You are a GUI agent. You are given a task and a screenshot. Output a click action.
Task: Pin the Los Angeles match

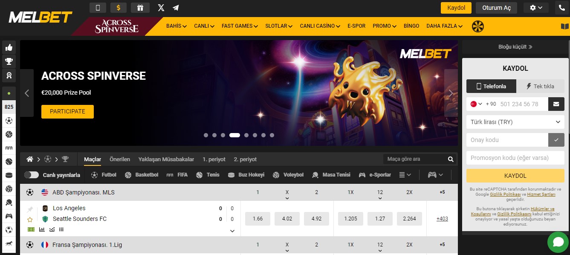click(30, 209)
